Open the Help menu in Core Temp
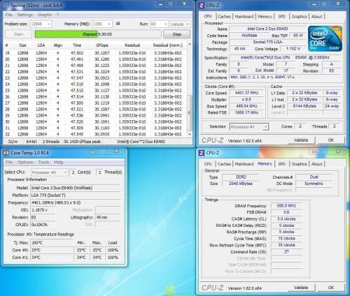Viewport: 350px width, 296px height. coord(59,162)
